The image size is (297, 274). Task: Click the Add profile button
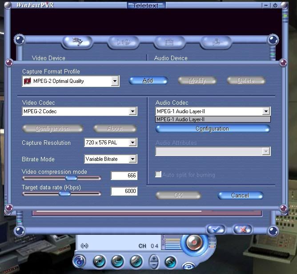[x=148, y=81]
